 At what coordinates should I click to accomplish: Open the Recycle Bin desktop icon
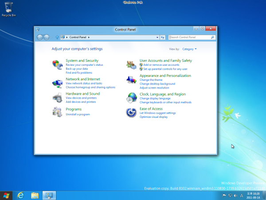(x=9, y=9)
